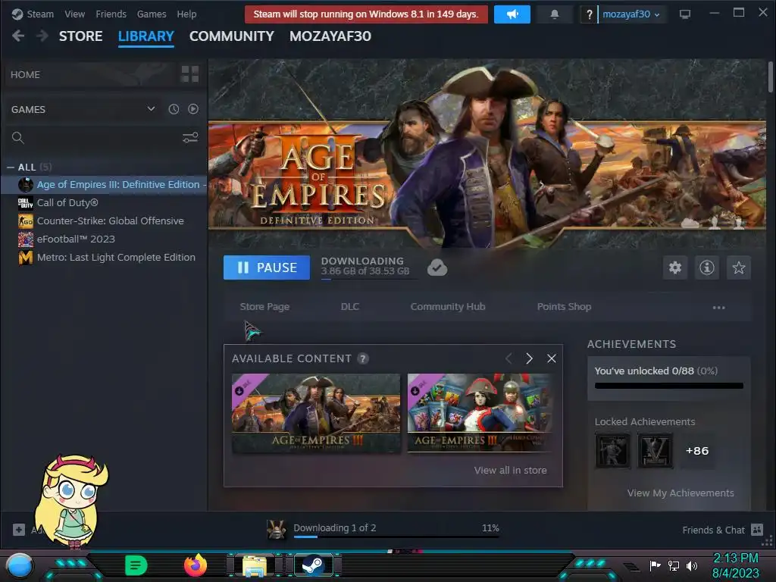Add game to favorites star icon
The width and height of the screenshot is (776, 582).
pos(738,268)
